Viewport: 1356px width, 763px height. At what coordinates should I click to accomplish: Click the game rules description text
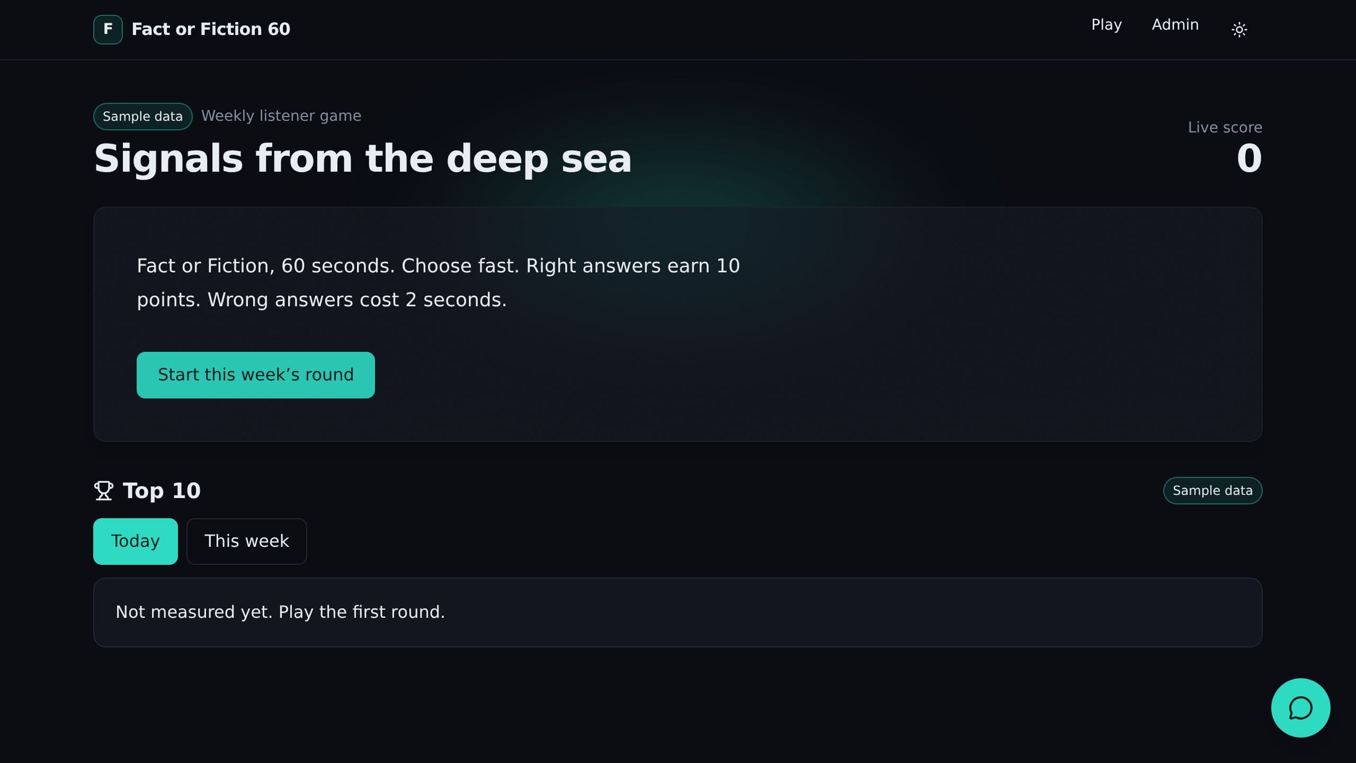pos(438,283)
